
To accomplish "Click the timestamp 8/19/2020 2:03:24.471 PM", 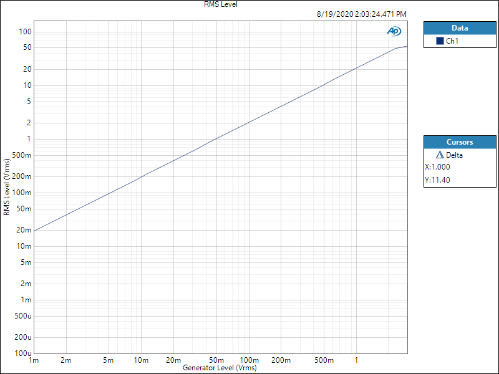I will coord(362,14).
